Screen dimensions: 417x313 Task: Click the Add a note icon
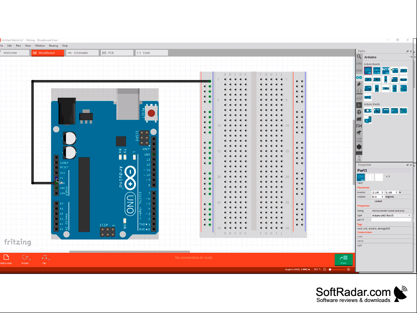(x=6, y=257)
